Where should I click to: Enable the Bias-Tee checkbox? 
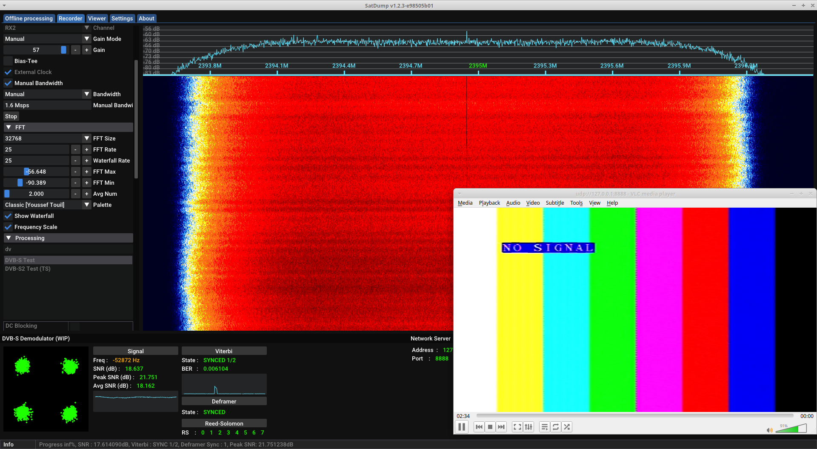tap(8, 61)
